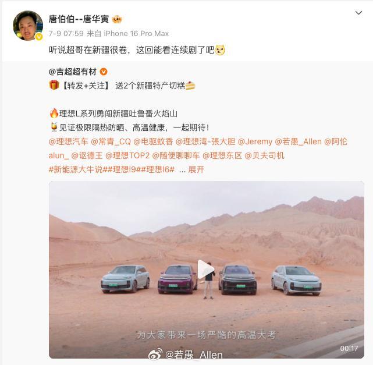Visit the @吉超超有材 original poster profile

[x=73, y=72]
